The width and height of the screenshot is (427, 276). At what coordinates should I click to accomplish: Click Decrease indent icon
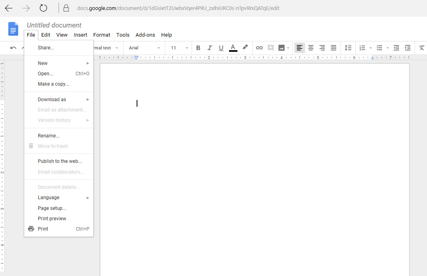point(396,48)
